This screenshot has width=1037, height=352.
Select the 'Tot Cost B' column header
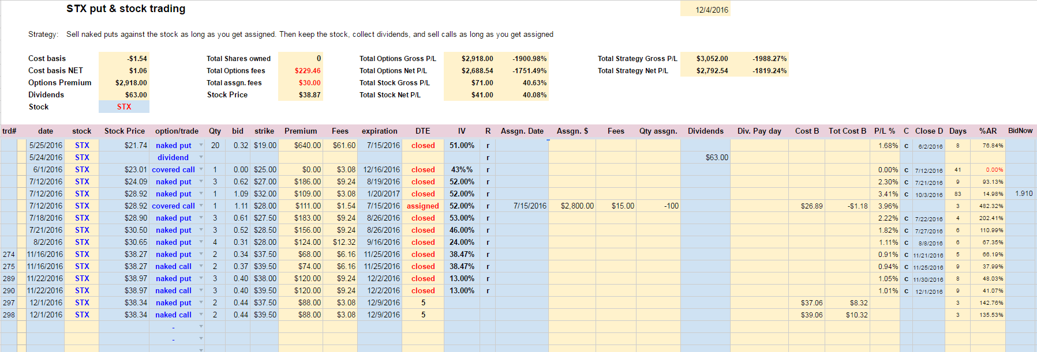848,131
